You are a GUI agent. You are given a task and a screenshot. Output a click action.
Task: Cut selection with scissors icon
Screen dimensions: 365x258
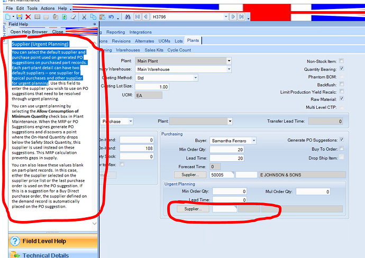[84, 17]
